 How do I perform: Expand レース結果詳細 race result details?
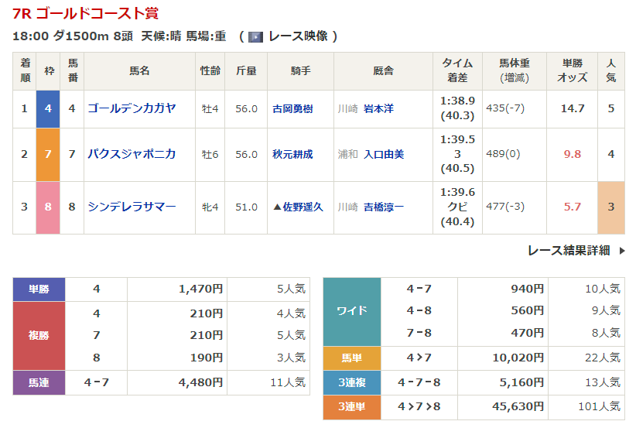pos(568,250)
